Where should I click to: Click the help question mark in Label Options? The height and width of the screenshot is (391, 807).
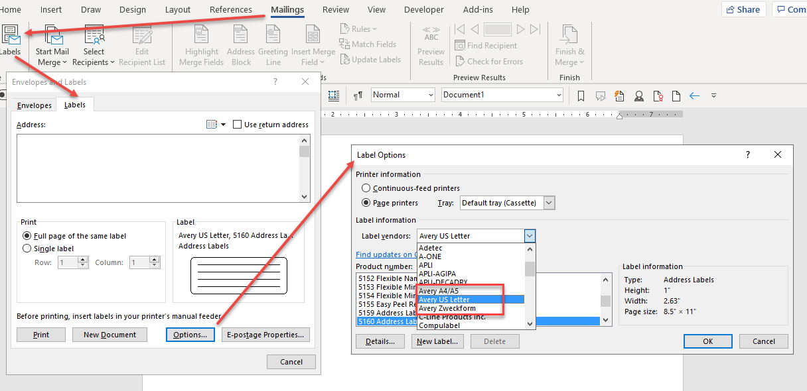748,154
